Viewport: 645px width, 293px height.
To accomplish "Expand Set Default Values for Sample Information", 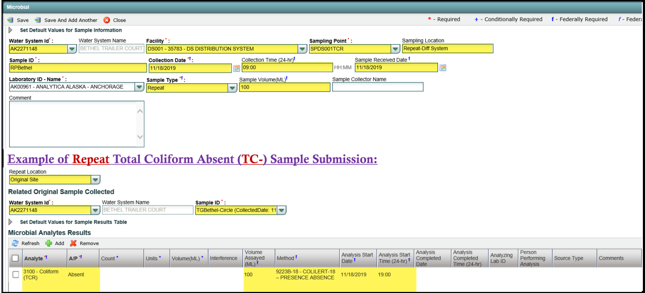I will tap(11, 30).
